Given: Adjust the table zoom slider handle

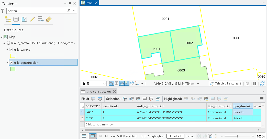Looking at the screenshot, I should pyautogui.click(x=237, y=136).
